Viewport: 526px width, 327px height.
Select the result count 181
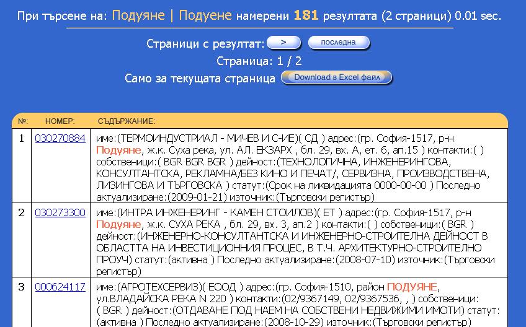point(306,15)
